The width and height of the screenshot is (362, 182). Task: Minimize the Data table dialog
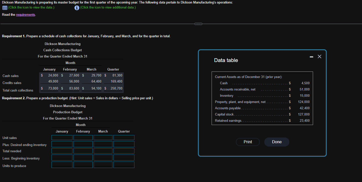312,57
